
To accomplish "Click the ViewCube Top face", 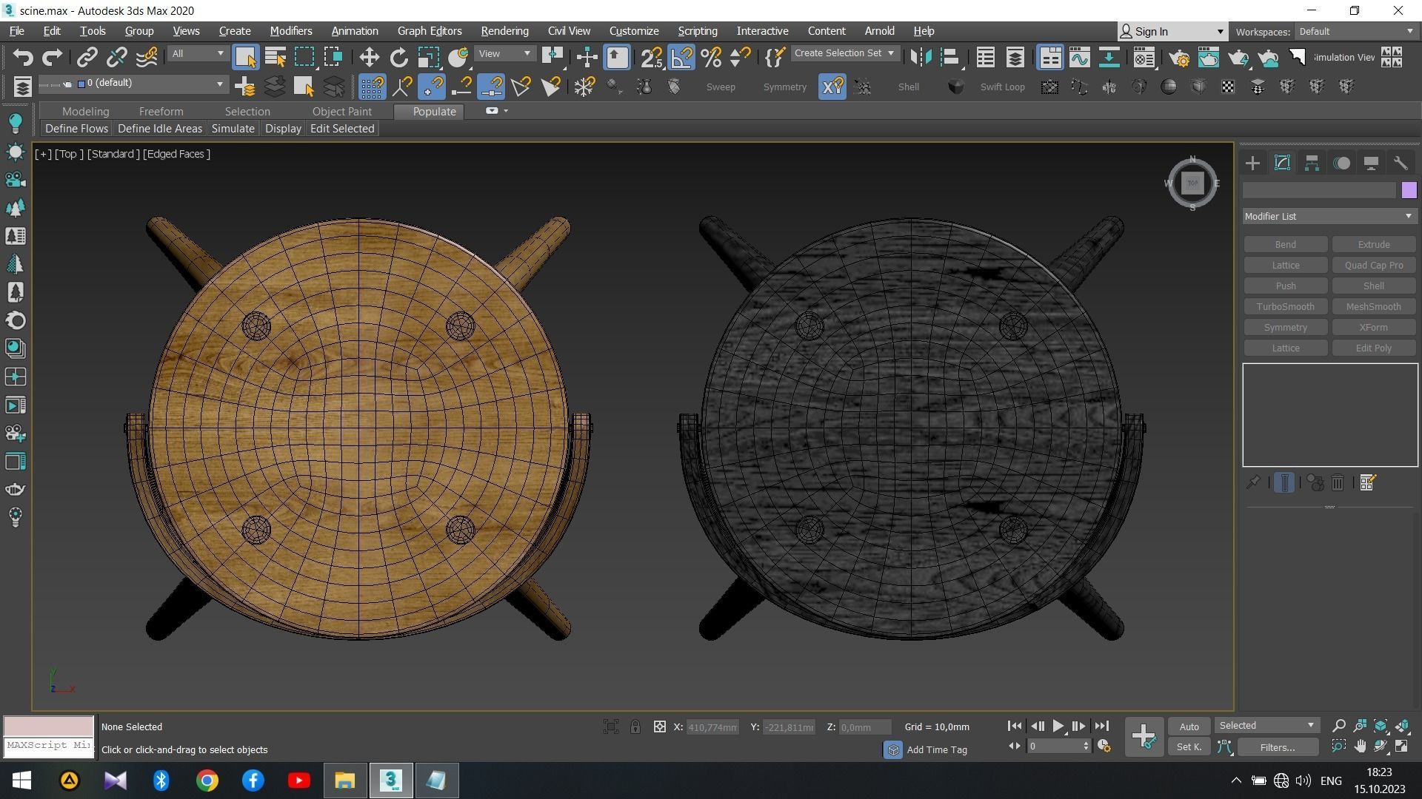I will click(x=1192, y=183).
